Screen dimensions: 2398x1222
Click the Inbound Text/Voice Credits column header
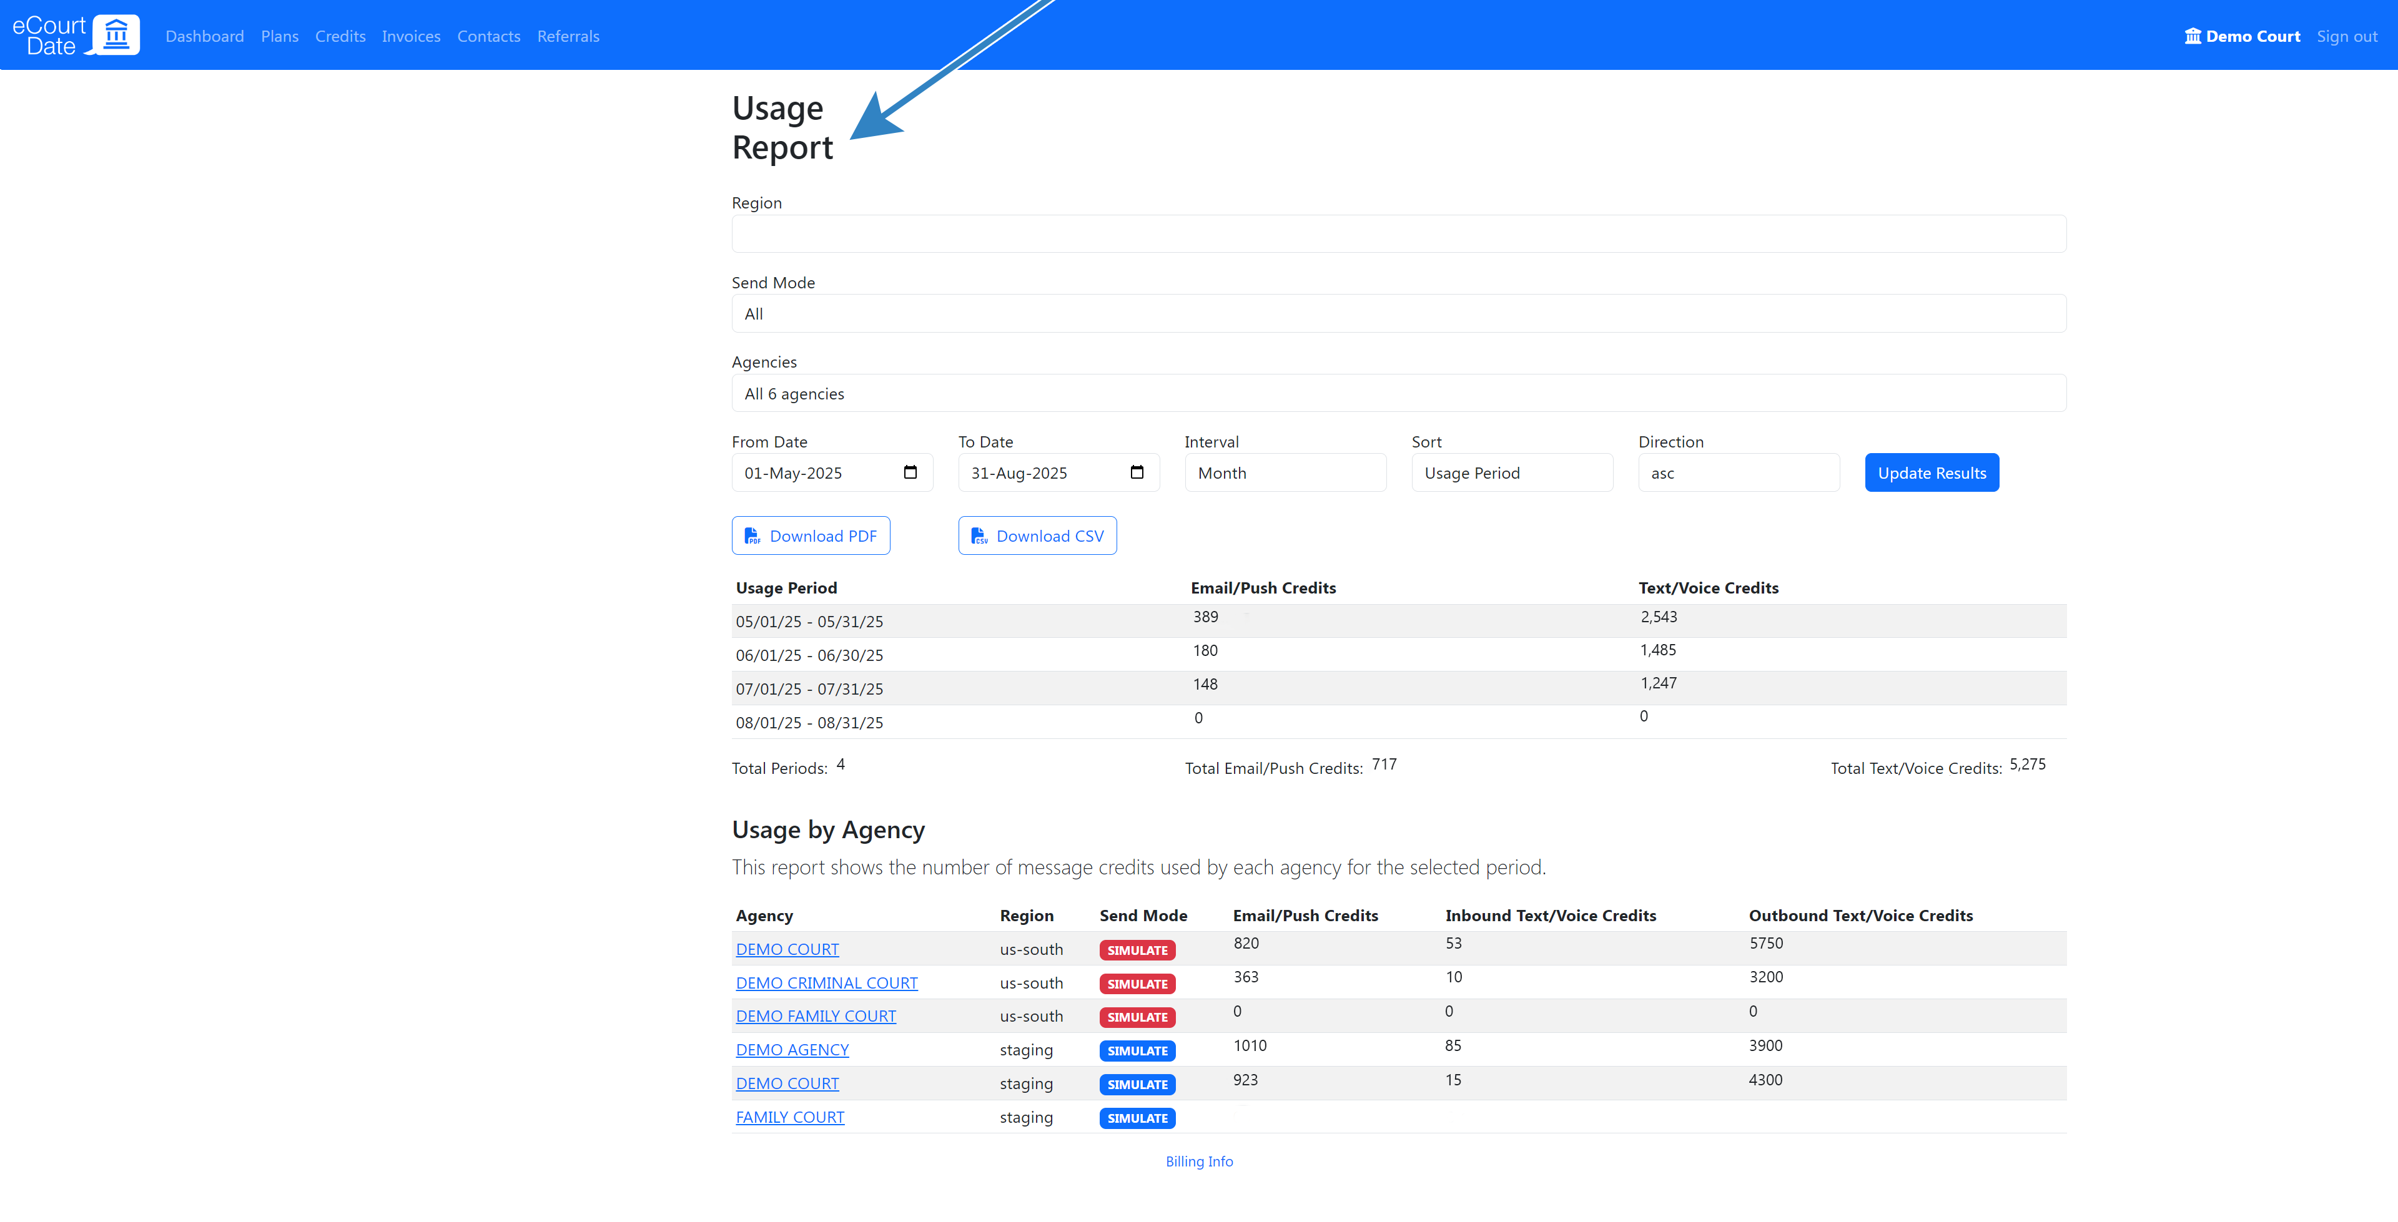(x=1551, y=916)
